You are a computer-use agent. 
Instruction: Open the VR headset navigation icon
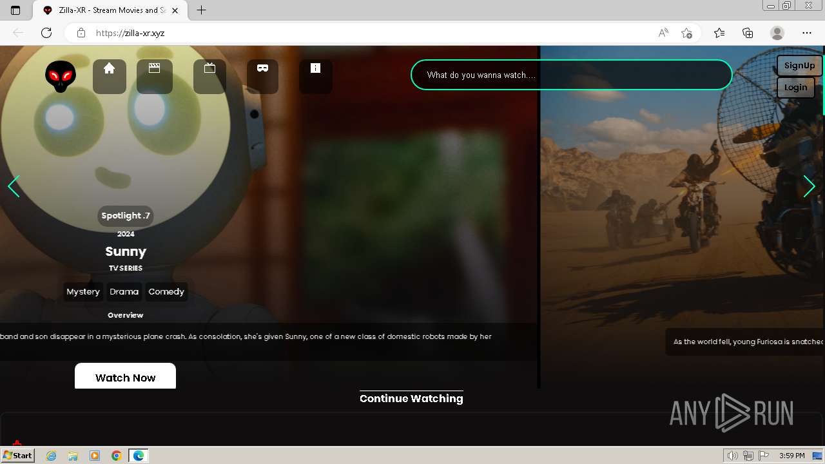pyautogui.click(x=262, y=77)
